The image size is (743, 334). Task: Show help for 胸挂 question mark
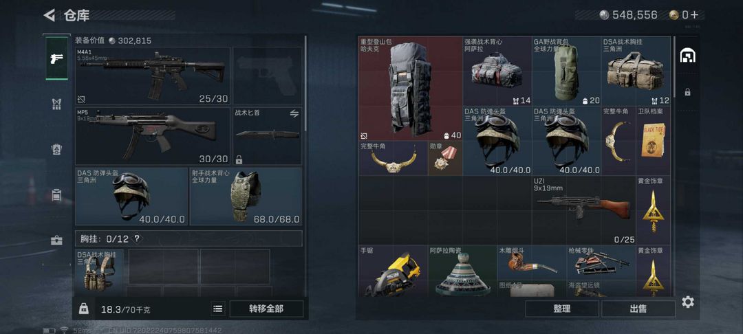point(136,239)
